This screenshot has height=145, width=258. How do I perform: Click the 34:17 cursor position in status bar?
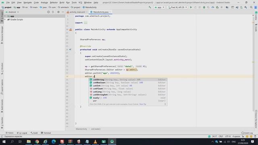(214, 137)
